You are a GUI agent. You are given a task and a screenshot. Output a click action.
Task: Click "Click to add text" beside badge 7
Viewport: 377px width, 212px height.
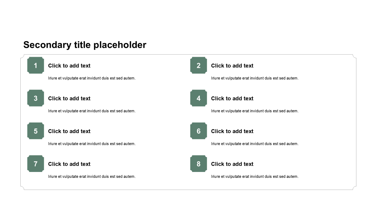(69, 164)
